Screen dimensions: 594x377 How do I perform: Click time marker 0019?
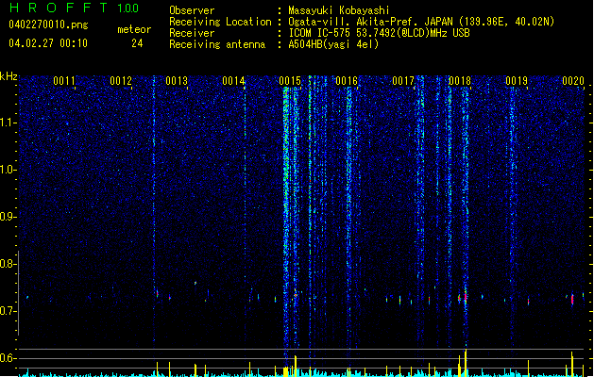pos(517,80)
